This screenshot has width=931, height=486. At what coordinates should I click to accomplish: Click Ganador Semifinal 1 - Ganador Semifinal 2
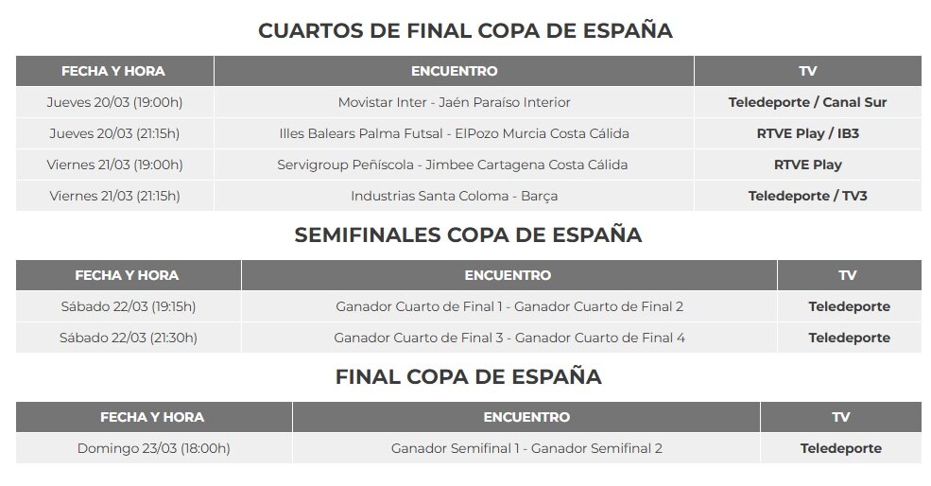(x=526, y=448)
